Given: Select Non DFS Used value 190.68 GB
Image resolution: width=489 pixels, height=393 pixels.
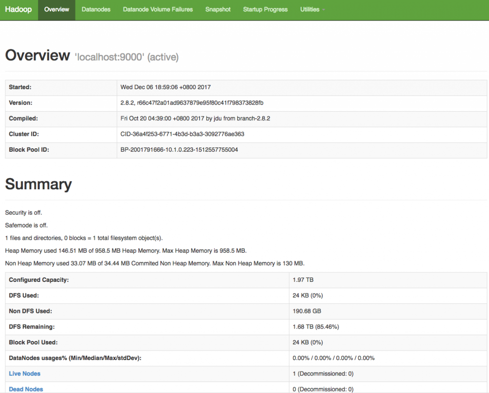Looking at the screenshot, I should [307, 311].
